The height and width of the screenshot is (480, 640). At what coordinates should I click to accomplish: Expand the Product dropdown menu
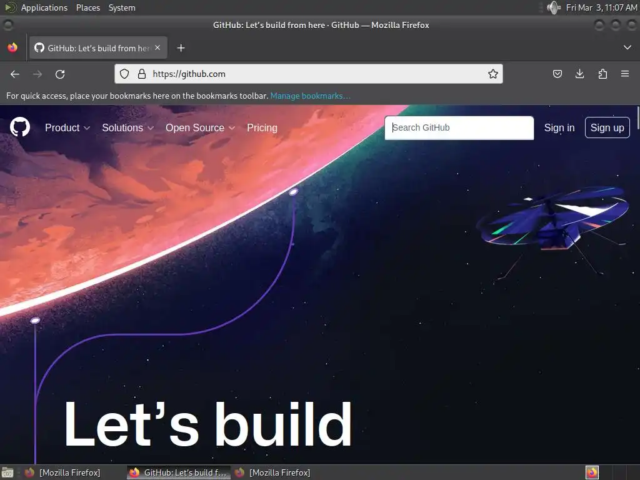coord(67,127)
